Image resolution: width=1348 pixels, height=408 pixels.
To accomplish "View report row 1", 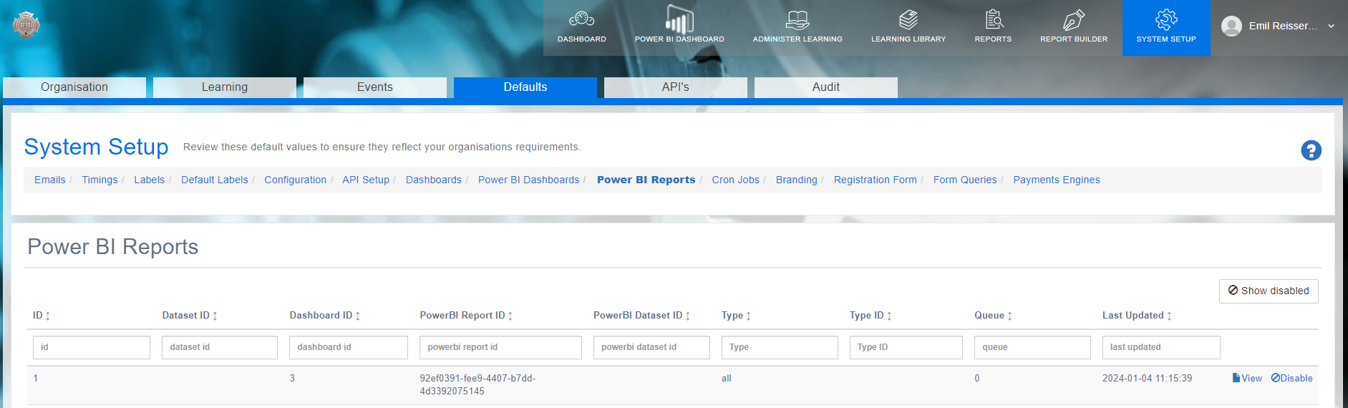I will (x=1247, y=378).
